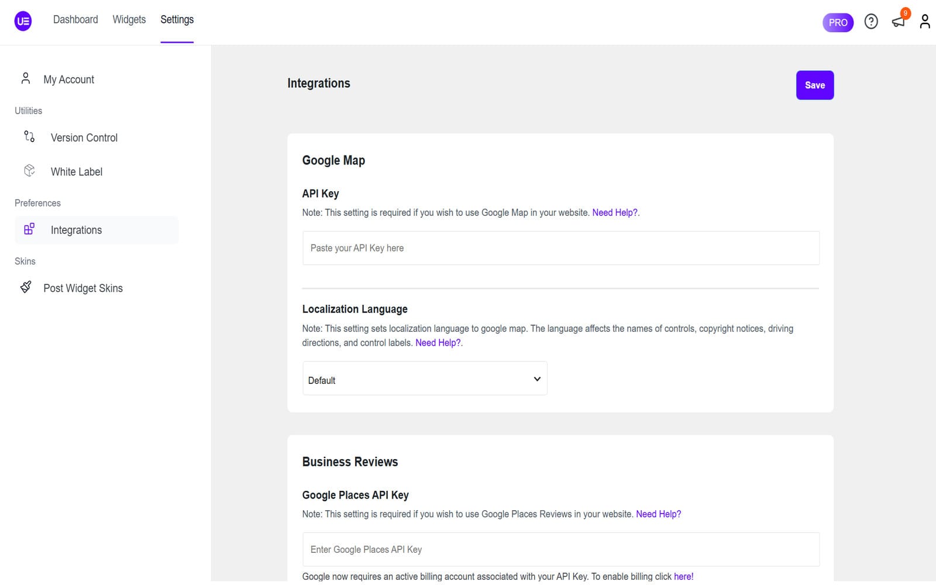936x585 pixels.
Task: Click the notification count badge
Action: [906, 13]
